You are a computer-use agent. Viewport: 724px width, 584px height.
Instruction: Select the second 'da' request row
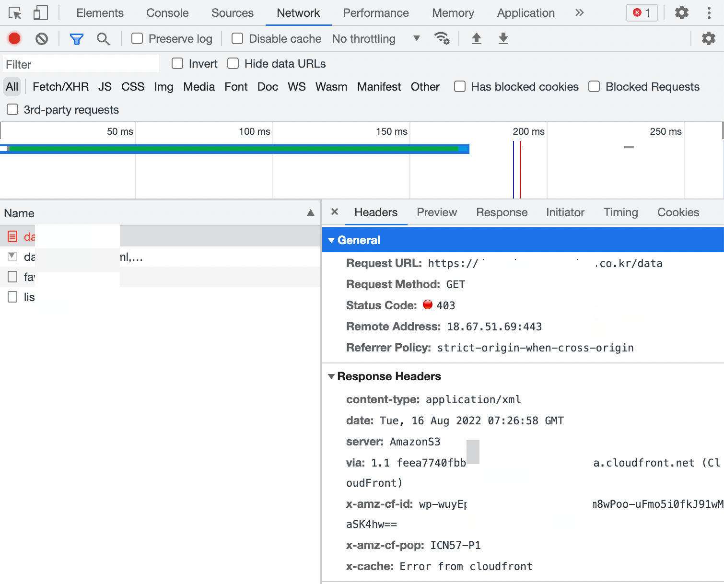point(160,257)
